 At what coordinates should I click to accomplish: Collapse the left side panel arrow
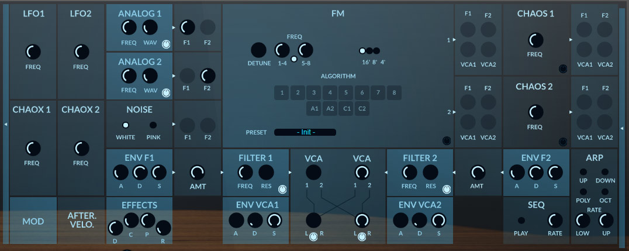(5, 125)
